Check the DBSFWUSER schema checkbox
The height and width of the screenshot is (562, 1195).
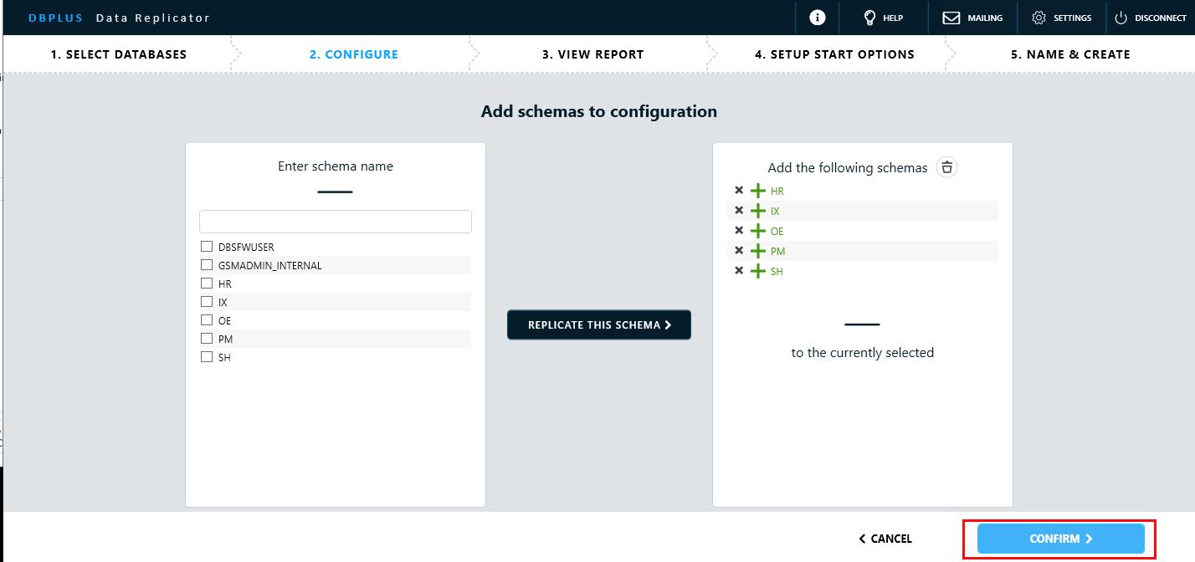click(x=207, y=247)
